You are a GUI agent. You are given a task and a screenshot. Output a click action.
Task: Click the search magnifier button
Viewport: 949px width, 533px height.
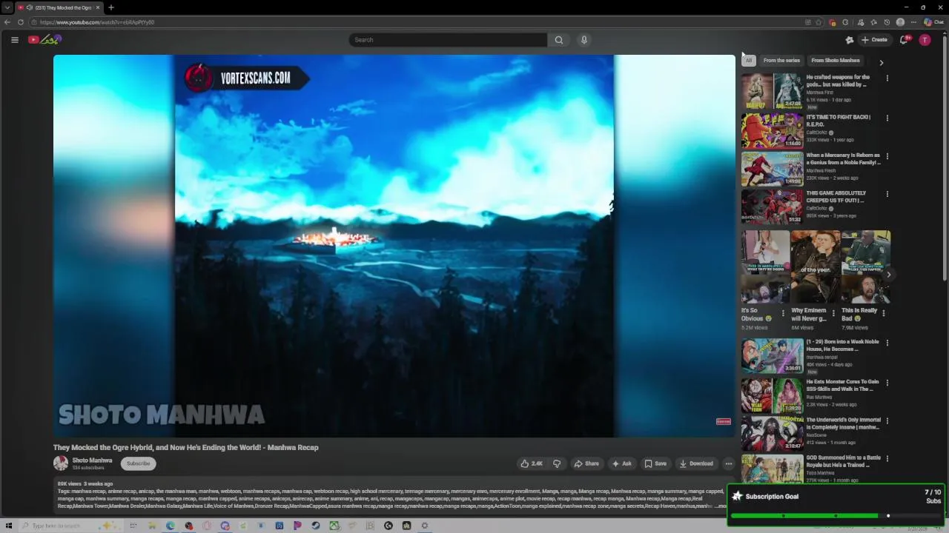click(x=559, y=40)
